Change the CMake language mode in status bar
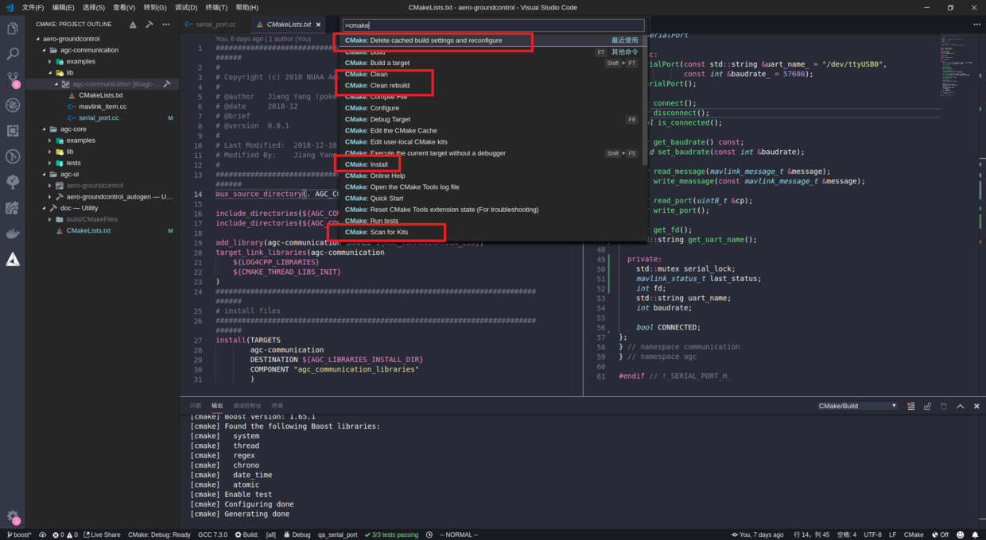 (x=914, y=534)
